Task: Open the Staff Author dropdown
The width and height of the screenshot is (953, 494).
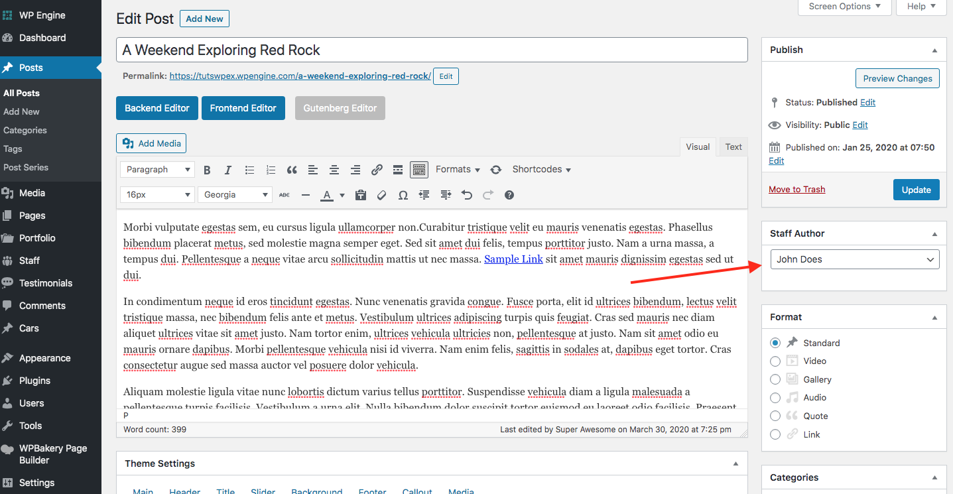Action: click(x=855, y=259)
